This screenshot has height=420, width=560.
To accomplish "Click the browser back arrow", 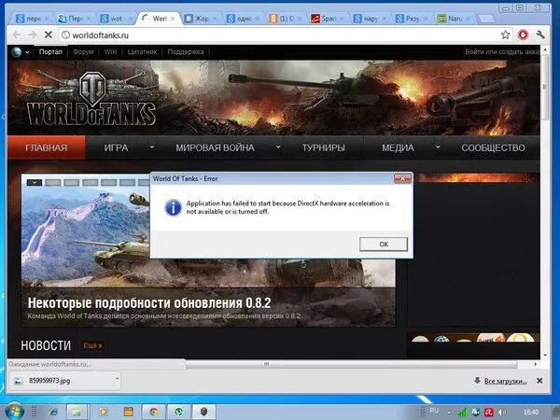I will pyautogui.click(x=17, y=35).
